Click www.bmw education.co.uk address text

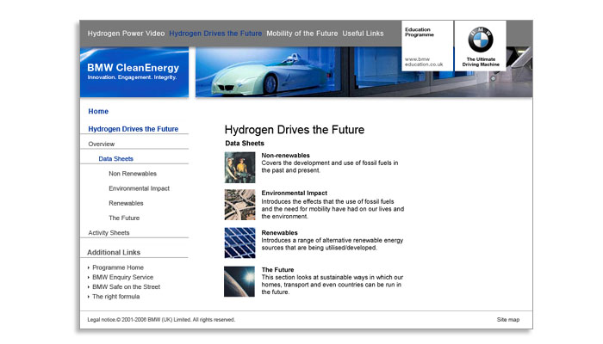(x=424, y=62)
